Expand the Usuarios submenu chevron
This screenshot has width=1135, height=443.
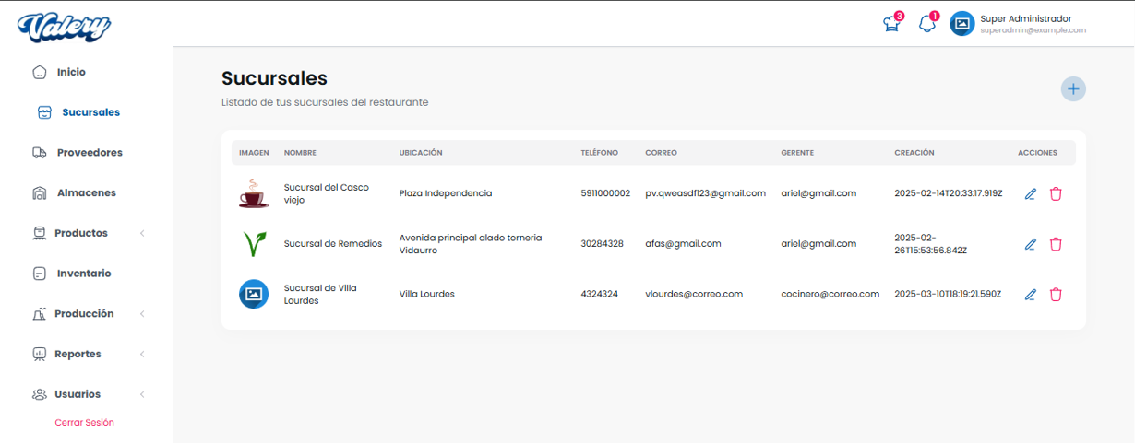point(142,394)
